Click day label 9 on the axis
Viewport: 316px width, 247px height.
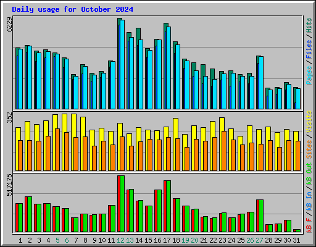(94, 240)
